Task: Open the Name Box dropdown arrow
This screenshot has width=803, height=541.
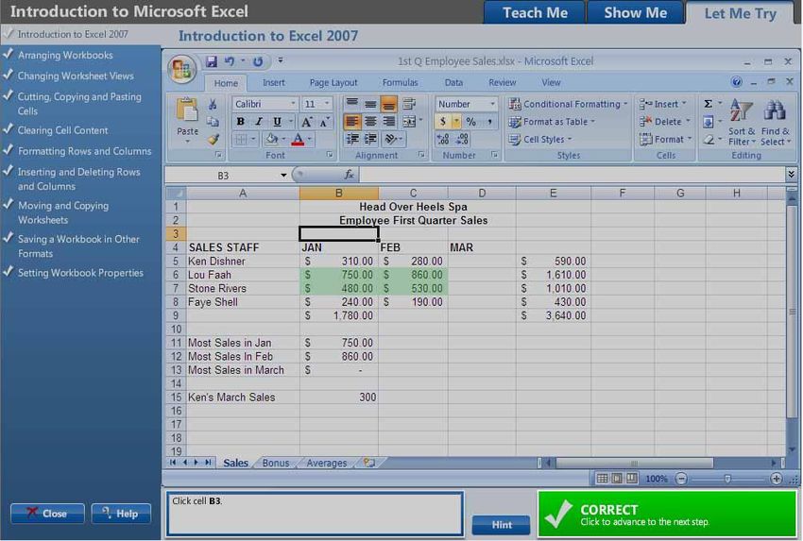Action: 283,175
